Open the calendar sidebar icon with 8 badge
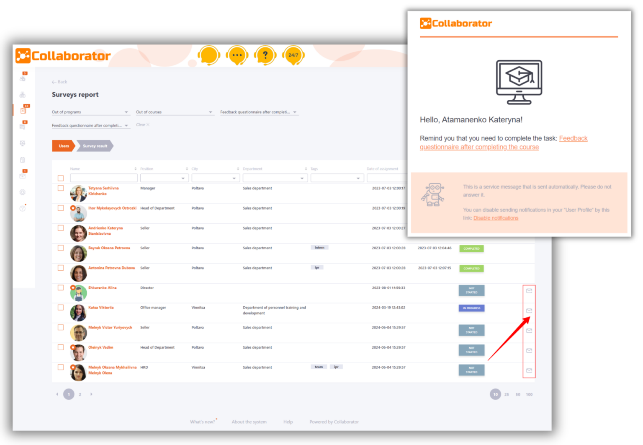This screenshot has height=445, width=643. click(22, 126)
